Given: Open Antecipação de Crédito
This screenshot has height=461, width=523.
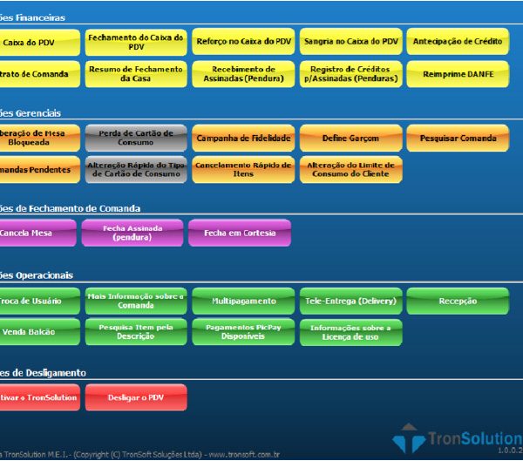Looking at the screenshot, I should (x=458, y=42).
